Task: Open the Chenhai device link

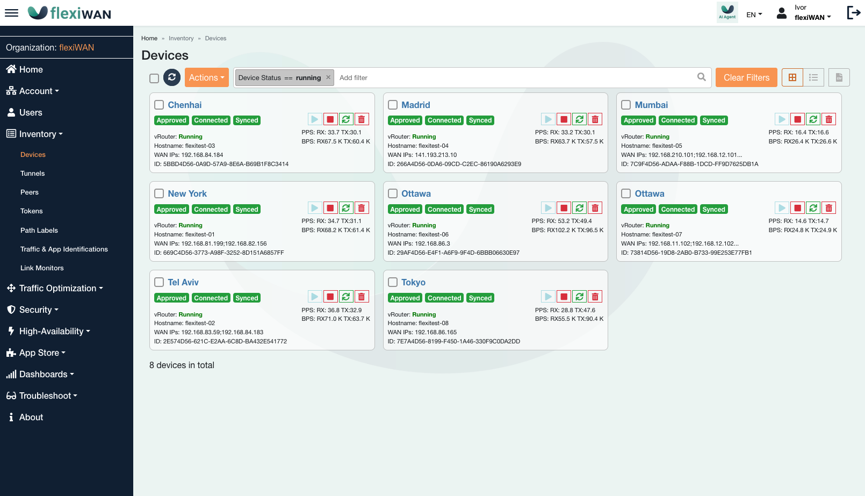Action: (x=184, y=105)
